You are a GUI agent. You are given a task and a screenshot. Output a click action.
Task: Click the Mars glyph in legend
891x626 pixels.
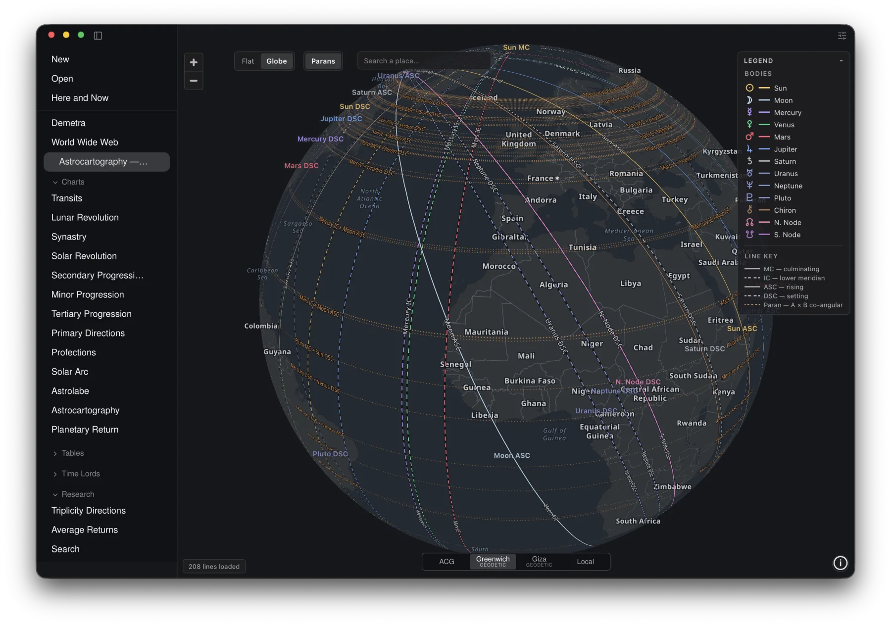click(749, 137)
